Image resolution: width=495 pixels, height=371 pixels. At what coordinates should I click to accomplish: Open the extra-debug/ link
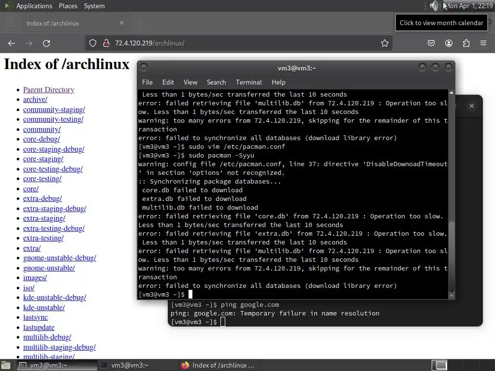43,199
